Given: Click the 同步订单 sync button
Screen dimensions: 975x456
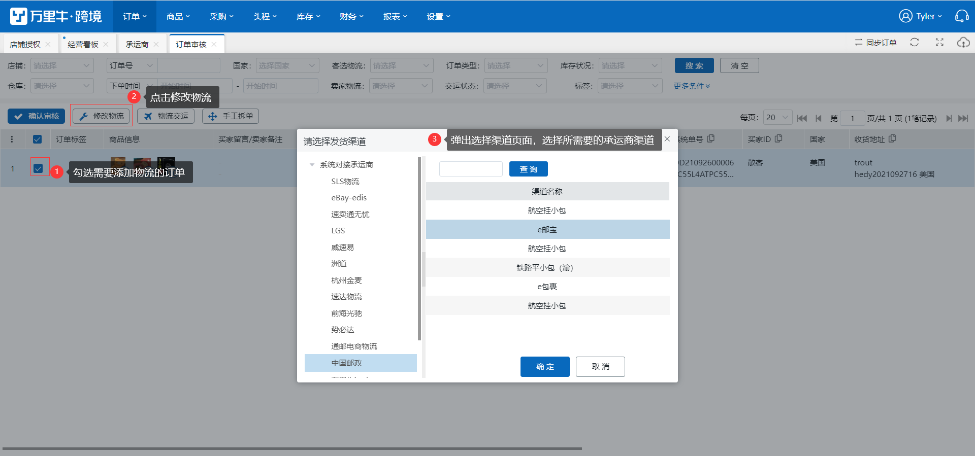Looking at the screenshot, I should (x=875, y=43).
